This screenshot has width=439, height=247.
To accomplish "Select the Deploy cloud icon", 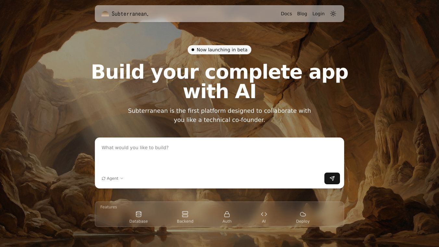I will click(x=303, y=214).
